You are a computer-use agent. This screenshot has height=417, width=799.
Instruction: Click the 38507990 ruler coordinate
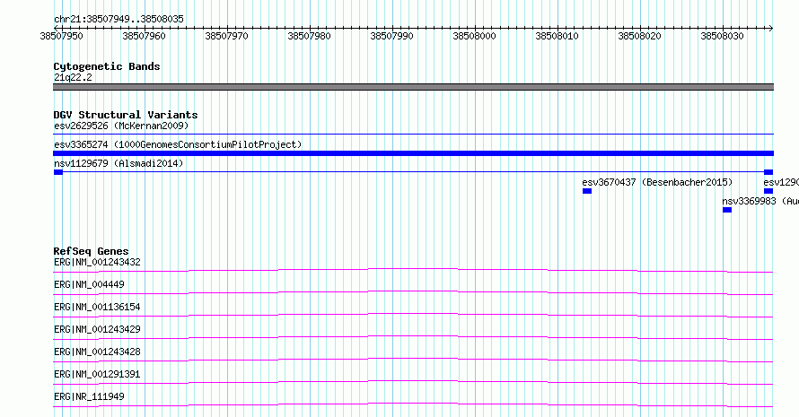391,36
